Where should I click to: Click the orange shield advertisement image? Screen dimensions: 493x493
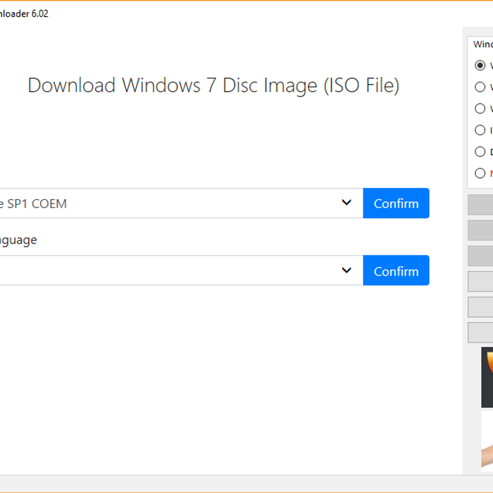(487, 377)
